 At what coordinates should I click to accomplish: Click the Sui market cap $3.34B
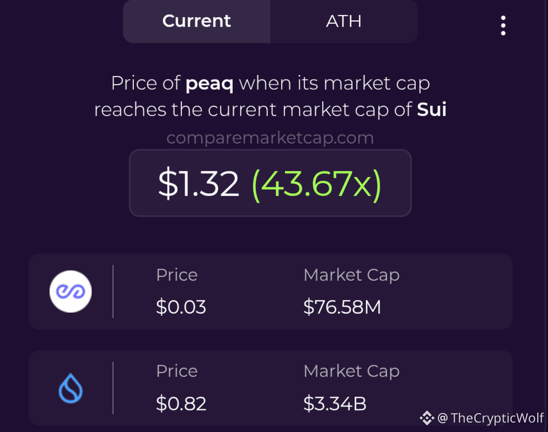[x=335, y=403]
